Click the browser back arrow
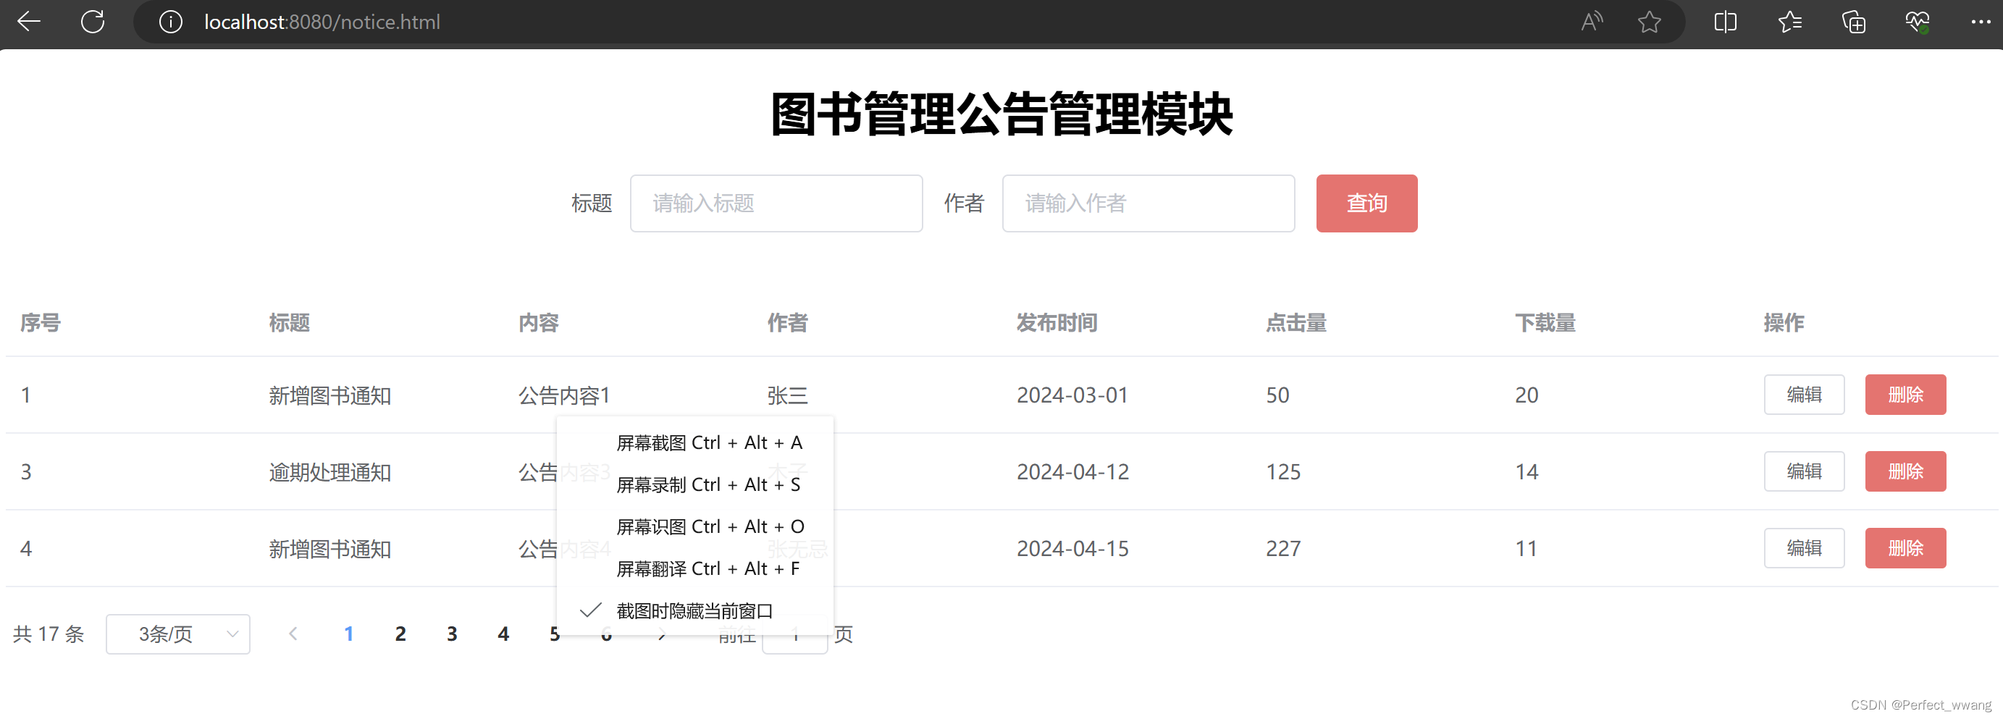Viewport: 2003px width, 719px height. 29,21
